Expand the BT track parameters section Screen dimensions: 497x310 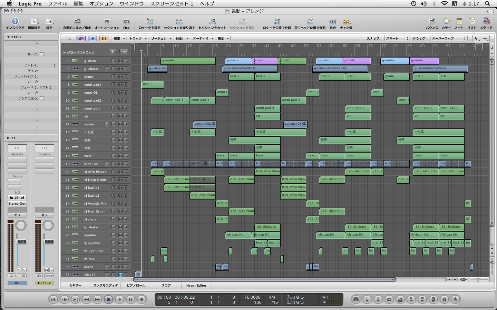coord(8,138)
